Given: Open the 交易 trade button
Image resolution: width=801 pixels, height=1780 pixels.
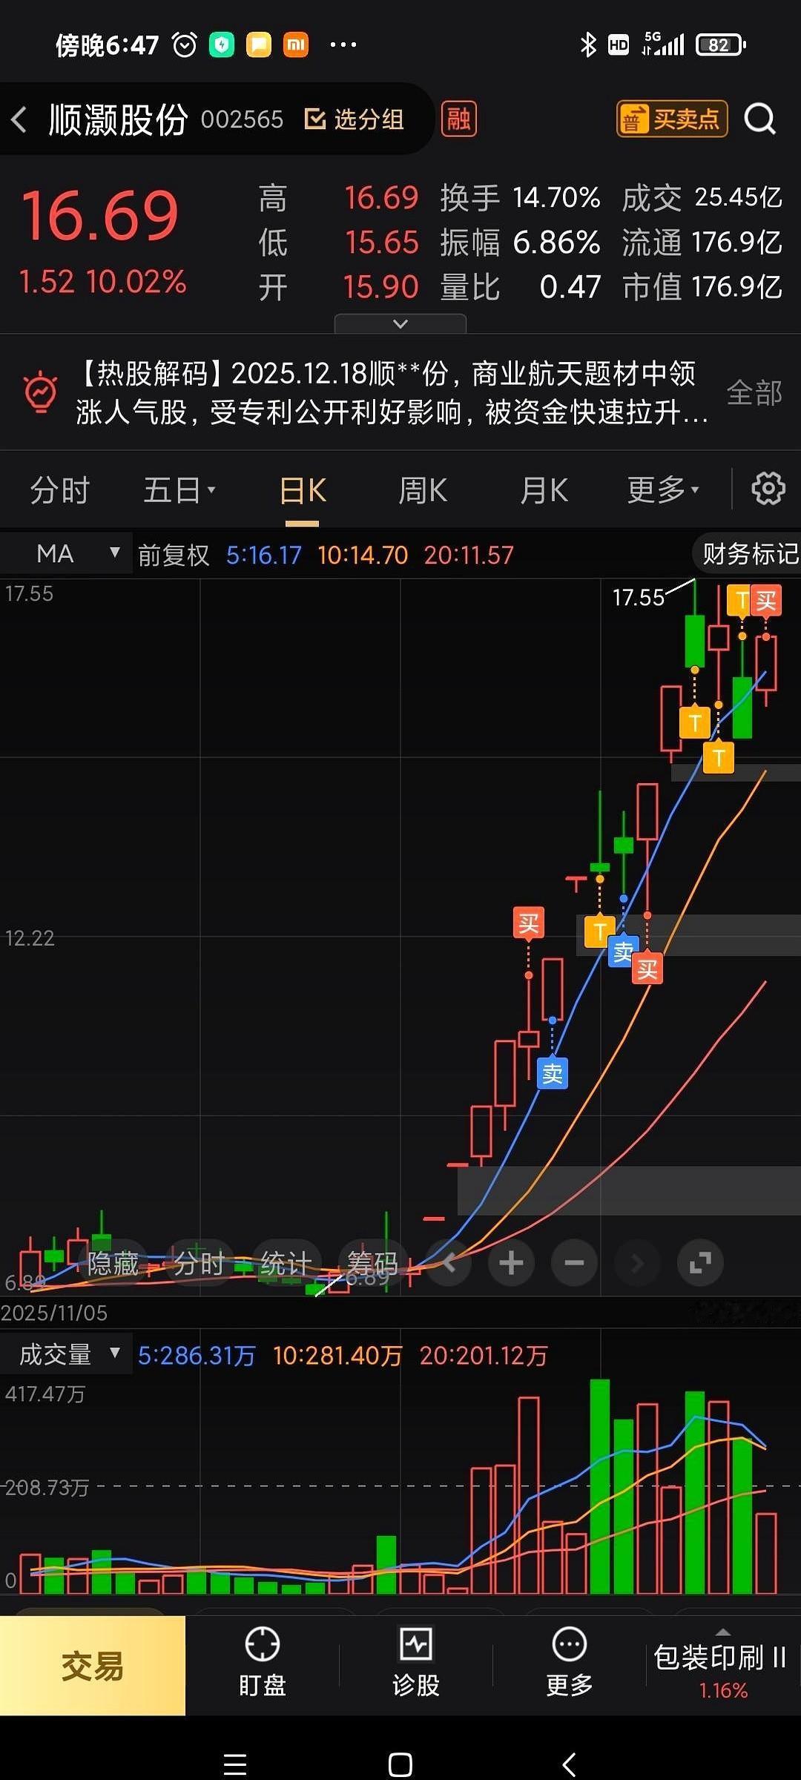Looking at the screenshot, I should click(93, 1666).
